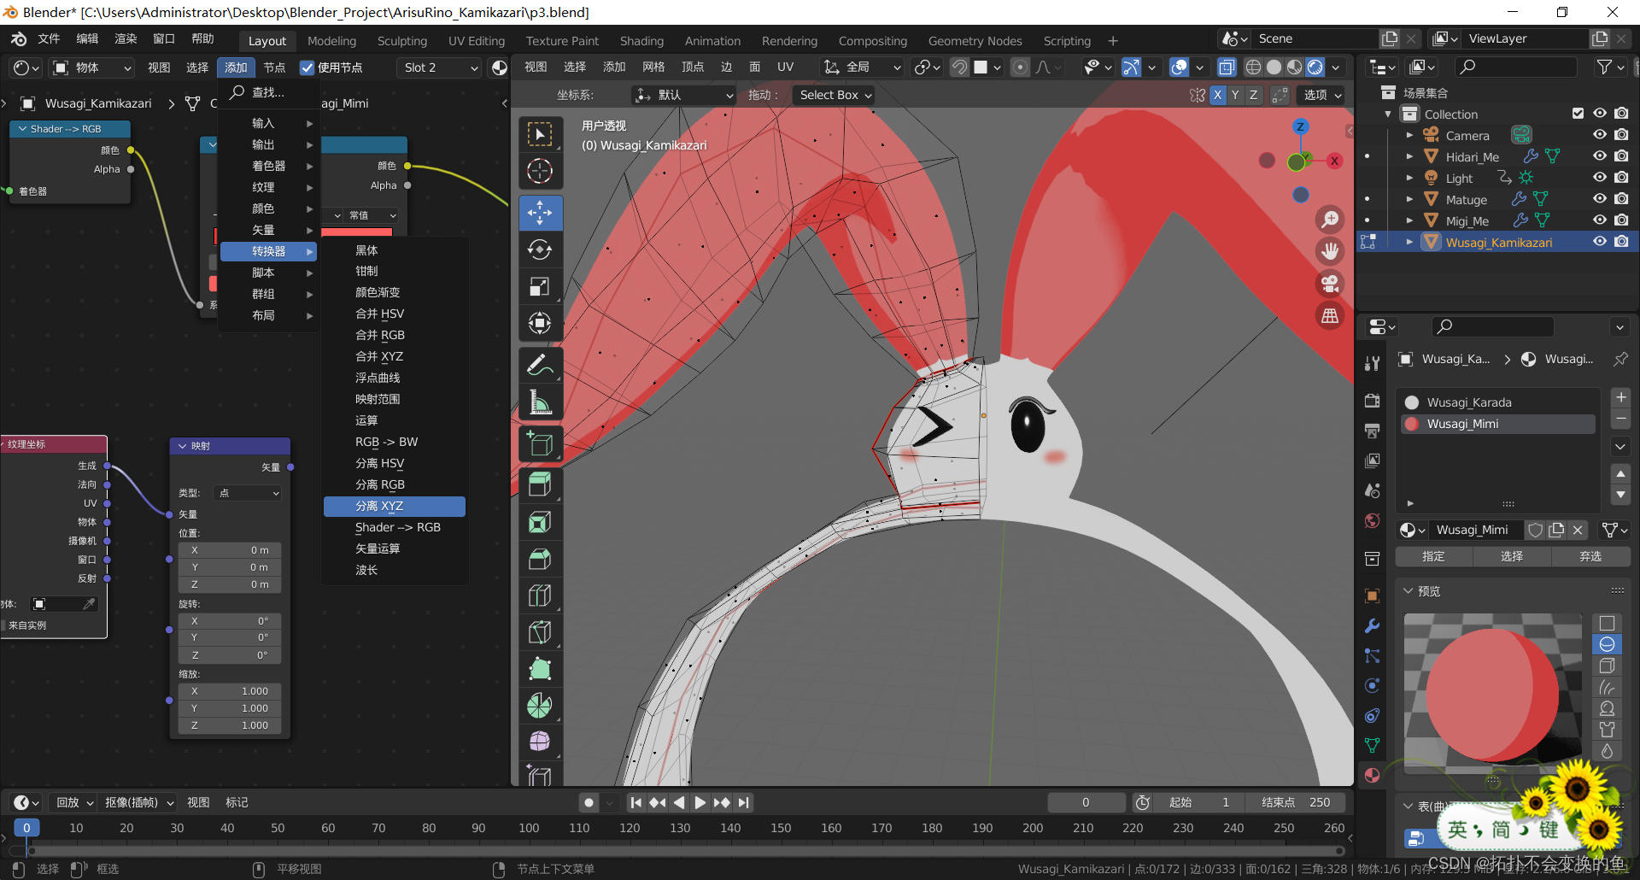Click the 指定 assign button
This screenshot has height=880, width=1640.
[x=1433, y=556]
